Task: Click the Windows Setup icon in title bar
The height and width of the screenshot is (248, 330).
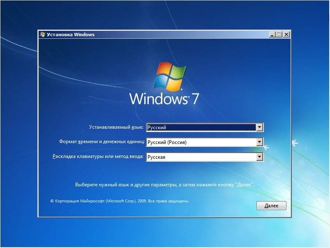Action: coord(42,35)
